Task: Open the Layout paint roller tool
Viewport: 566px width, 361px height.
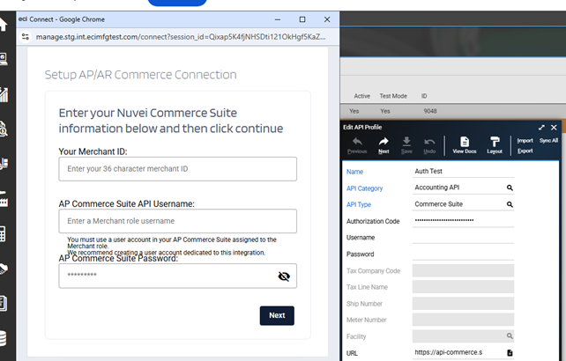Action: click(495, 145)
